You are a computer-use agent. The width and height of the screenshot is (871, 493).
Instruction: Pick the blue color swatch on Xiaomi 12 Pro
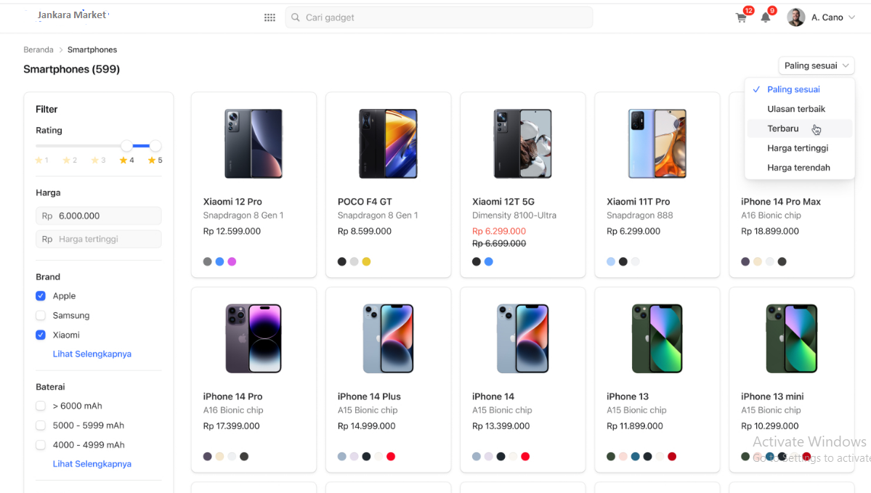click(219, 261)
